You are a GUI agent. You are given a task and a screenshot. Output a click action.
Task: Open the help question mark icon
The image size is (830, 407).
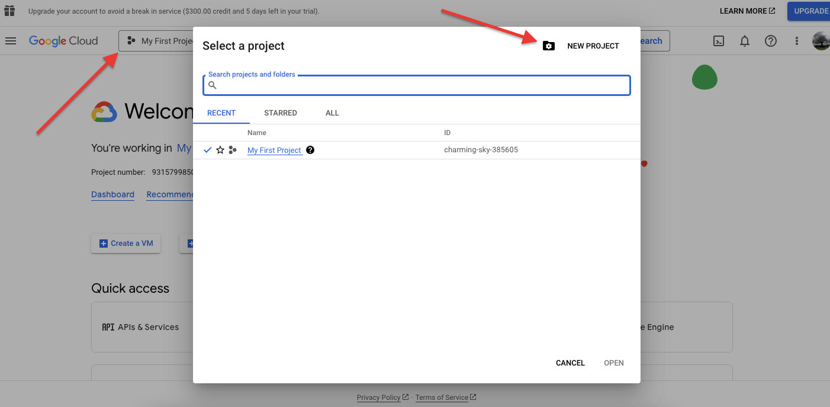pos(770,41)
